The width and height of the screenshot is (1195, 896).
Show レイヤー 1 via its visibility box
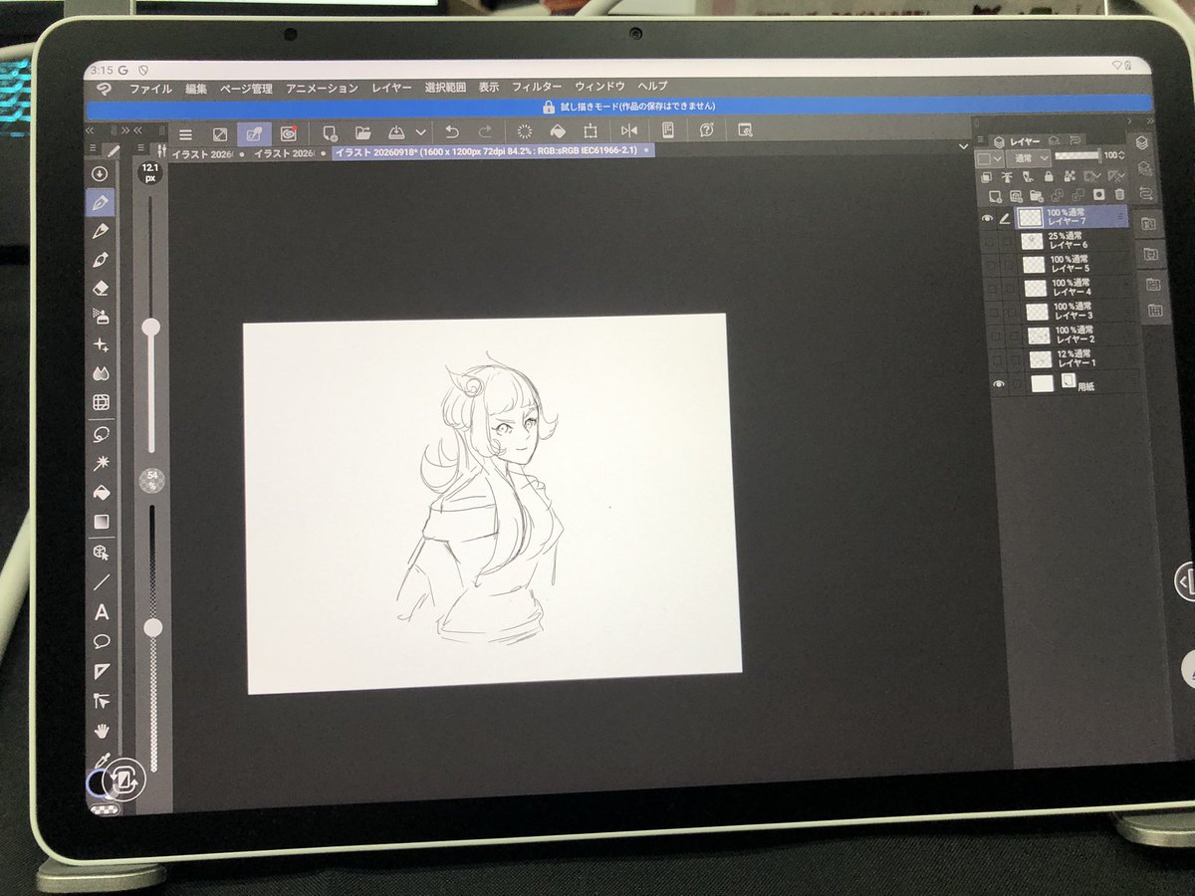point(997,359)
